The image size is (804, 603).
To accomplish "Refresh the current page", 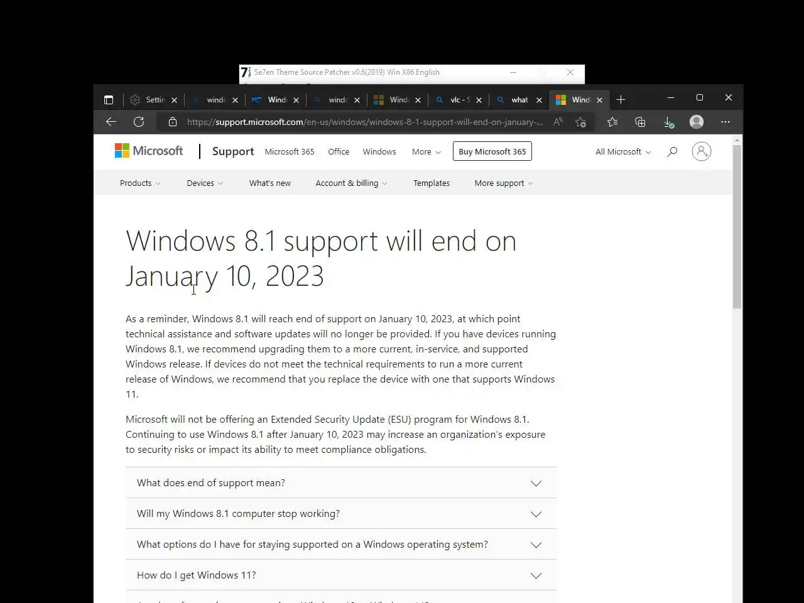I will (139, 122).
